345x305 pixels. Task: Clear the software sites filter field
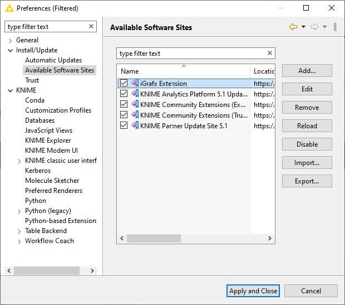tap(270, 54)
